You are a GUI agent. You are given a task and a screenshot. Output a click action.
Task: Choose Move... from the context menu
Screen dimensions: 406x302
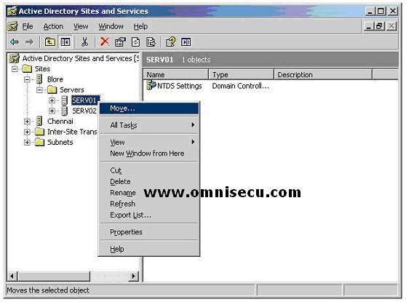coord(149,108)
